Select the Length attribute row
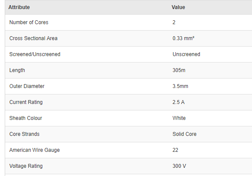 [128, 70]
